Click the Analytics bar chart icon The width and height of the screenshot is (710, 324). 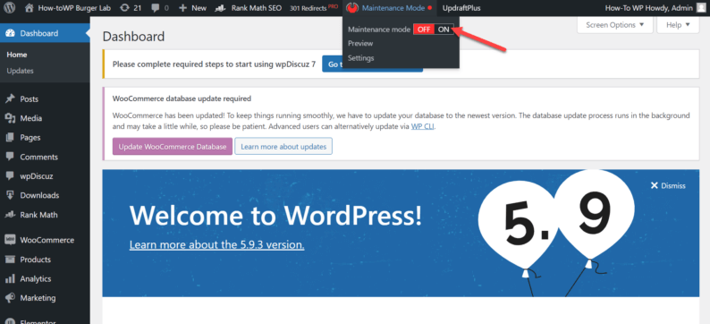[x=10, y=278]
